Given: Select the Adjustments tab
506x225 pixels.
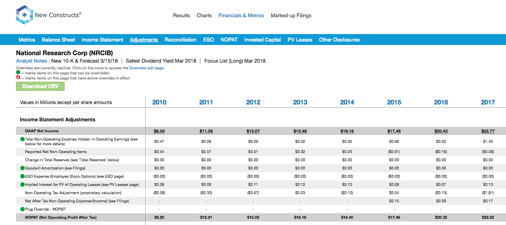Looking at the screenshot, I should (144, 40).
